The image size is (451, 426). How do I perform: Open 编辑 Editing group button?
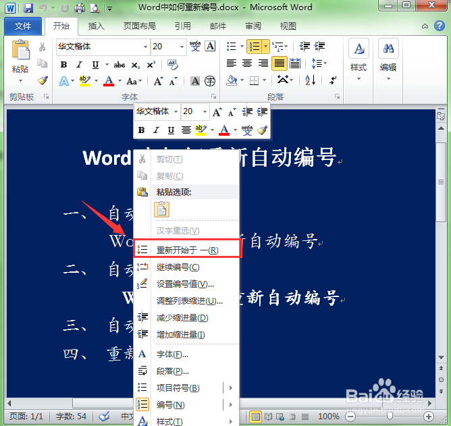point(388,61)
